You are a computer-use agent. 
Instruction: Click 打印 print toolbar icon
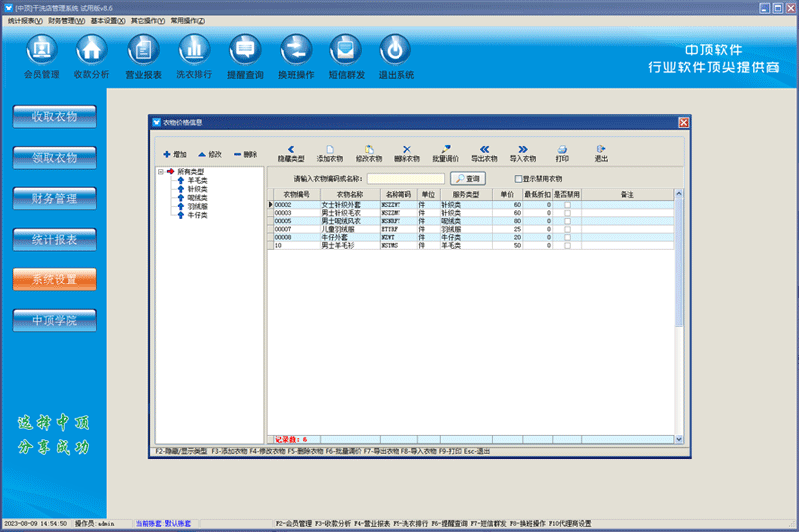click(x=562, y=149)
